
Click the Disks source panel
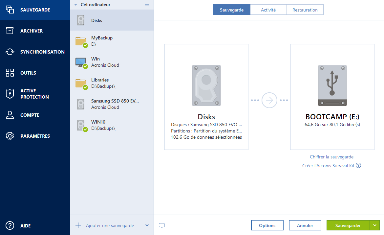(x=206, y=97)
